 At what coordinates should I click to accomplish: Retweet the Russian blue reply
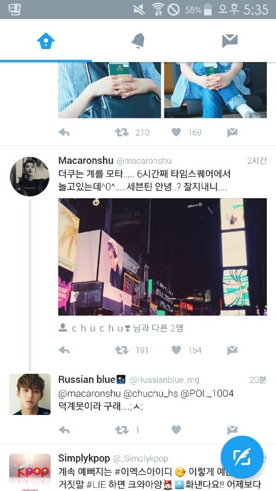pyautogui.click(x=121, y=430)
